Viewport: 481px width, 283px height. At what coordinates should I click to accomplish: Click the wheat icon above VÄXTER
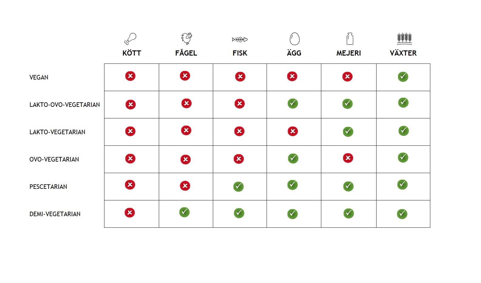pos(404,39)
